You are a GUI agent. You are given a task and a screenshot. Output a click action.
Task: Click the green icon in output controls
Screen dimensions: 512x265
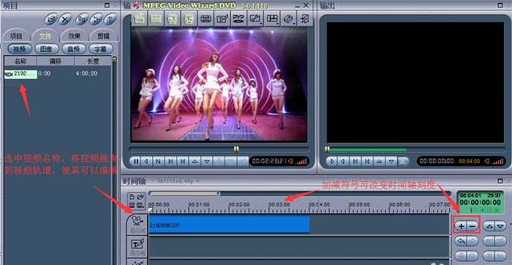pyautogui.click(x=403, y=161)
